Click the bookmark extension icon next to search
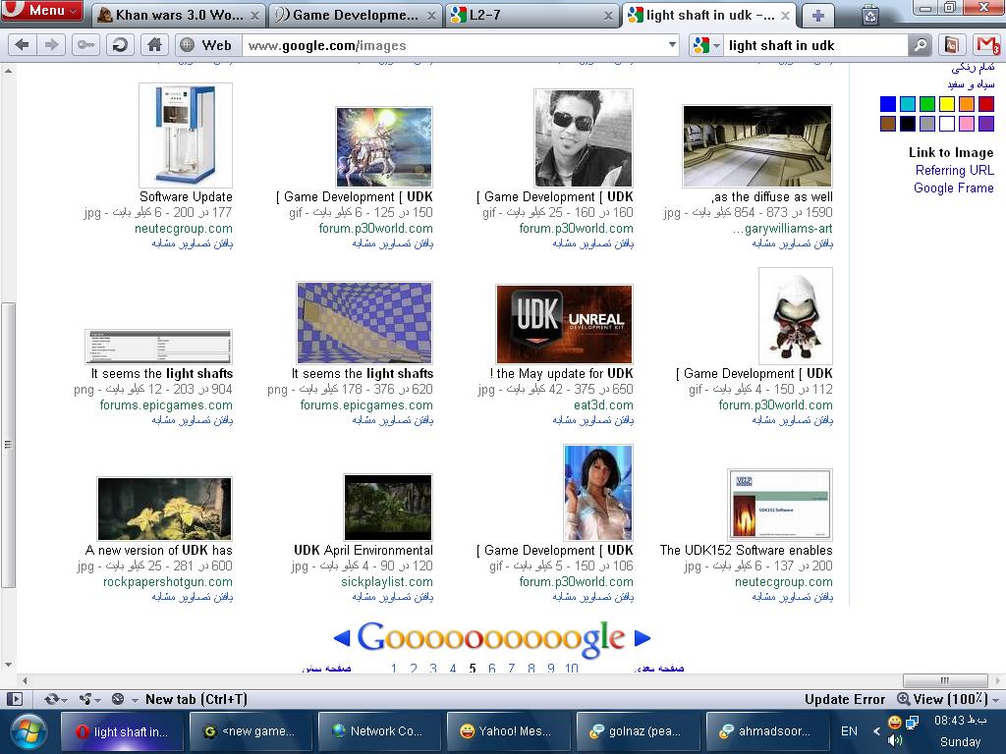Screen dimensions: 1006x754 click(951, 45)
